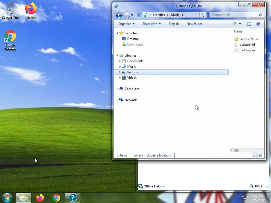Expand the Computer node arrow
This screenshot has width=271, height=203.
pos(117,89)
